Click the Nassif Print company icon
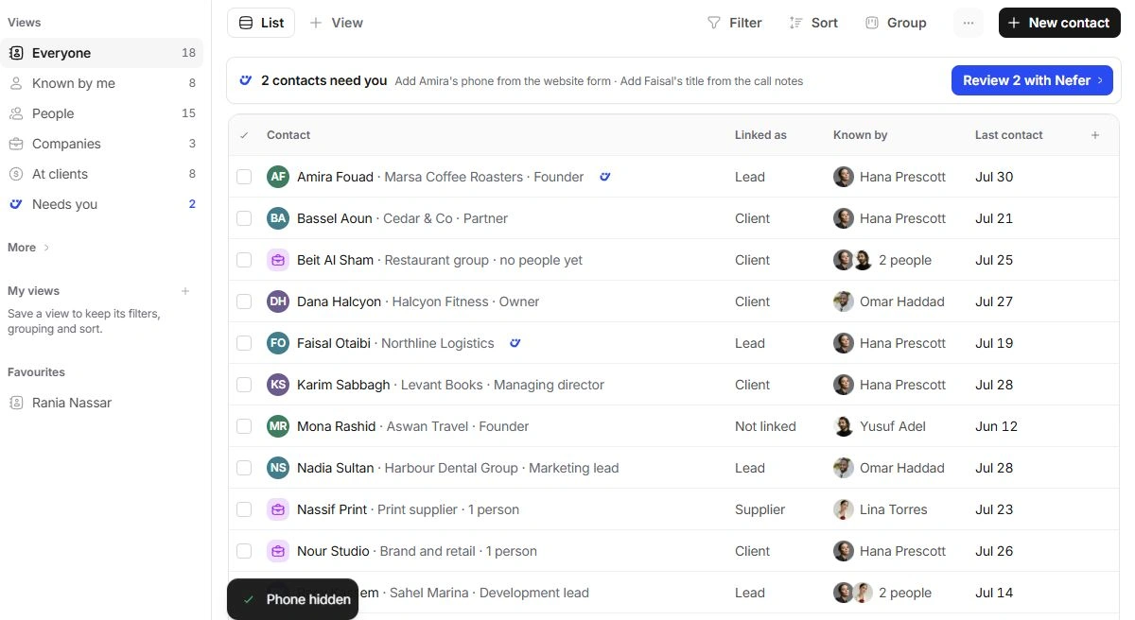1135x620 pixels. click(x=278, y=509)
